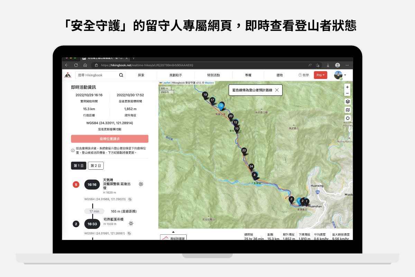Select map marker number 20

click(x=231, y=117)
